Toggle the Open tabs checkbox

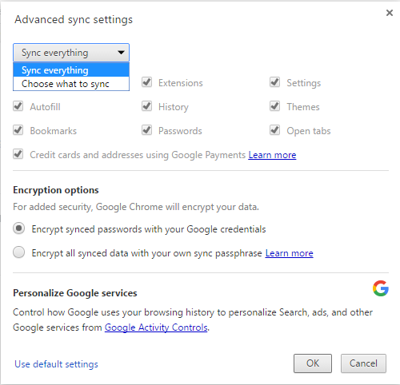click(x=274, y=130)
